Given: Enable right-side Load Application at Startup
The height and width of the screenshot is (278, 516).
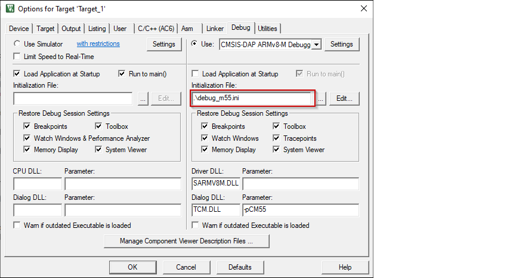Looking at the screenshot, I should pos(195,74).
